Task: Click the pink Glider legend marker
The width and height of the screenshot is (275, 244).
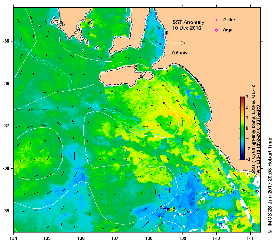Action: pos(217,20)
